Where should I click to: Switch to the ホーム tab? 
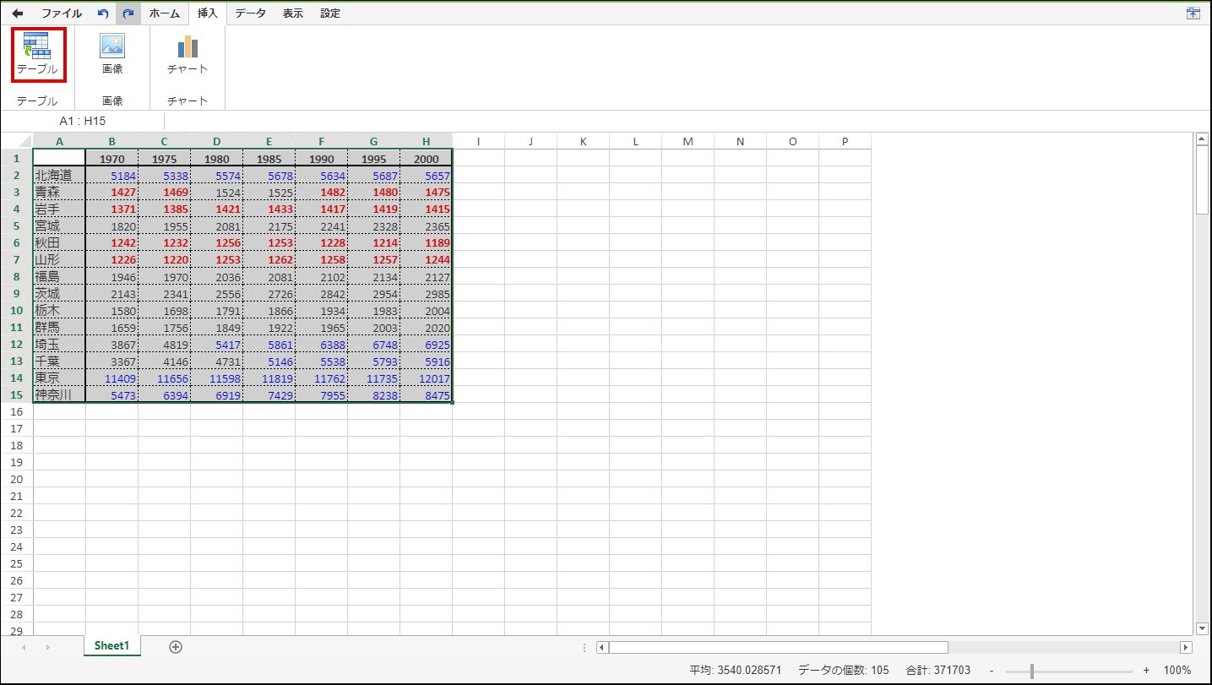click(x=165, y=14)
